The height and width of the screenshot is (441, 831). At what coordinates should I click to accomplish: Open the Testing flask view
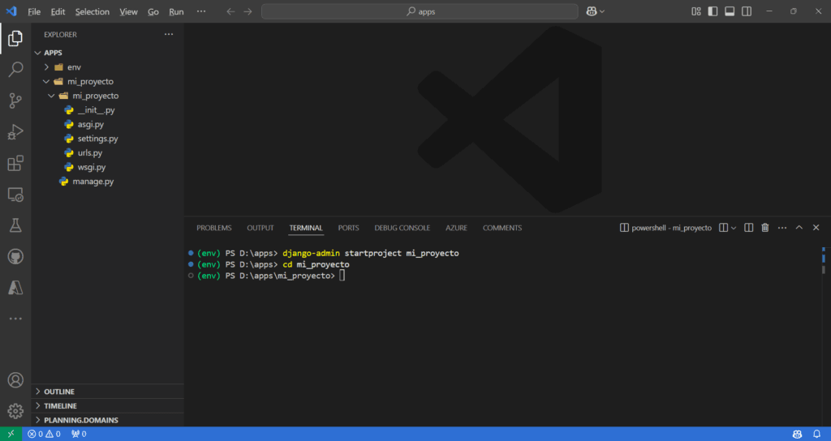(15, 225)
